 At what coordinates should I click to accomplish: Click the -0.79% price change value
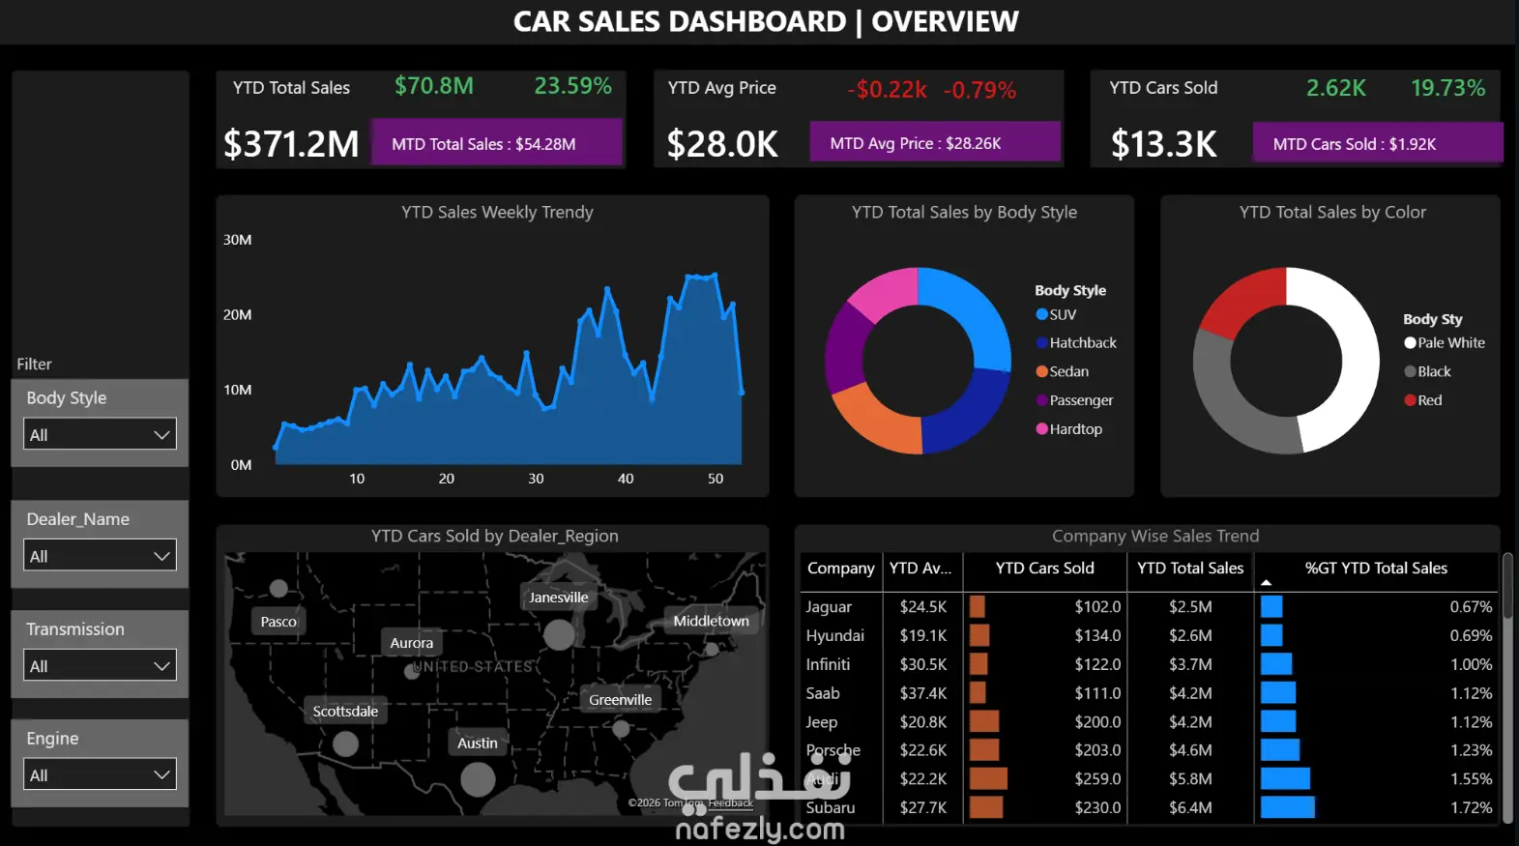pyautogui.click(x=979, y=90)
